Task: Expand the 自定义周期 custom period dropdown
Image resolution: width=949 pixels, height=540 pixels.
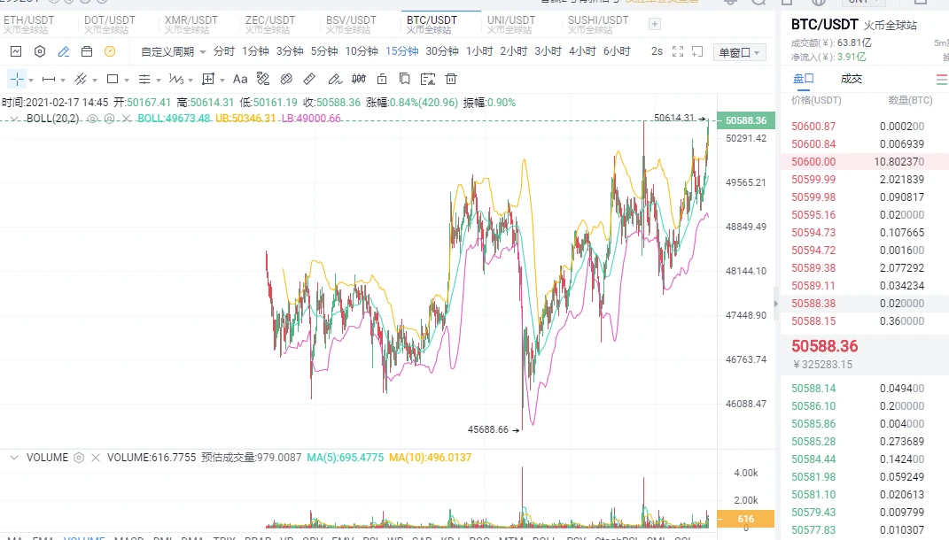Action: (173, 51)
